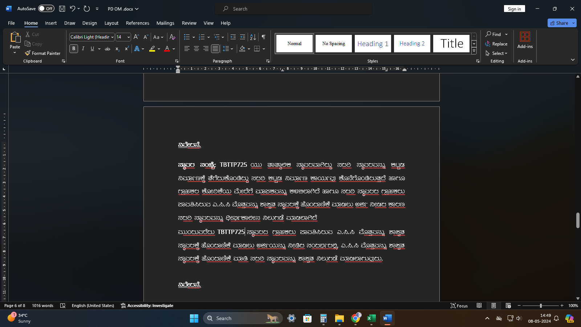Switch to Design tab

click(90, 23)
